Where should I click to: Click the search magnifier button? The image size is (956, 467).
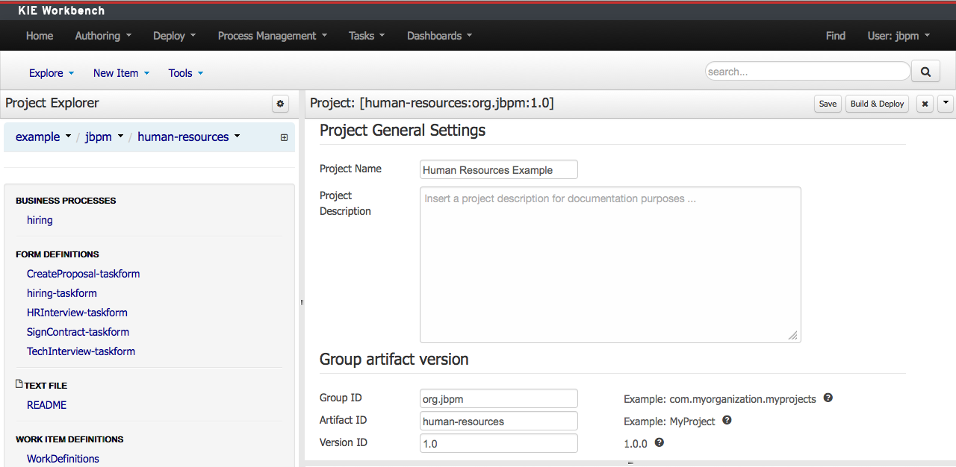pyautogui.click(x=925, y=72)
